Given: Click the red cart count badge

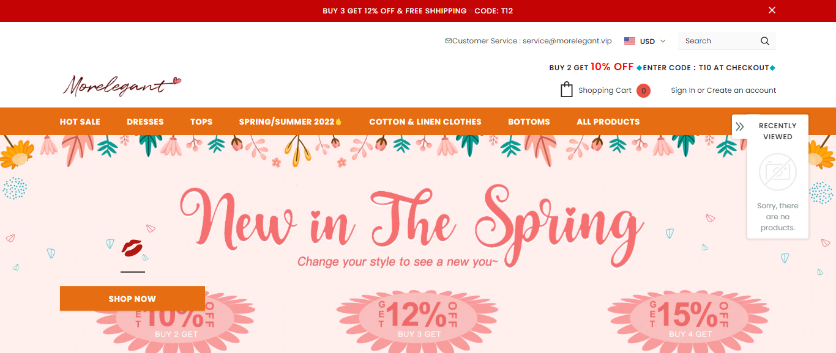Looking at the screenshot, I should coord(643,90).
